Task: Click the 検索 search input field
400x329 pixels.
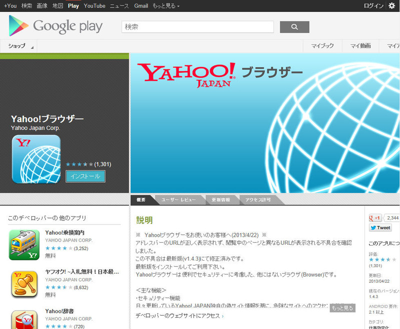Action: (x=197, y=27)
